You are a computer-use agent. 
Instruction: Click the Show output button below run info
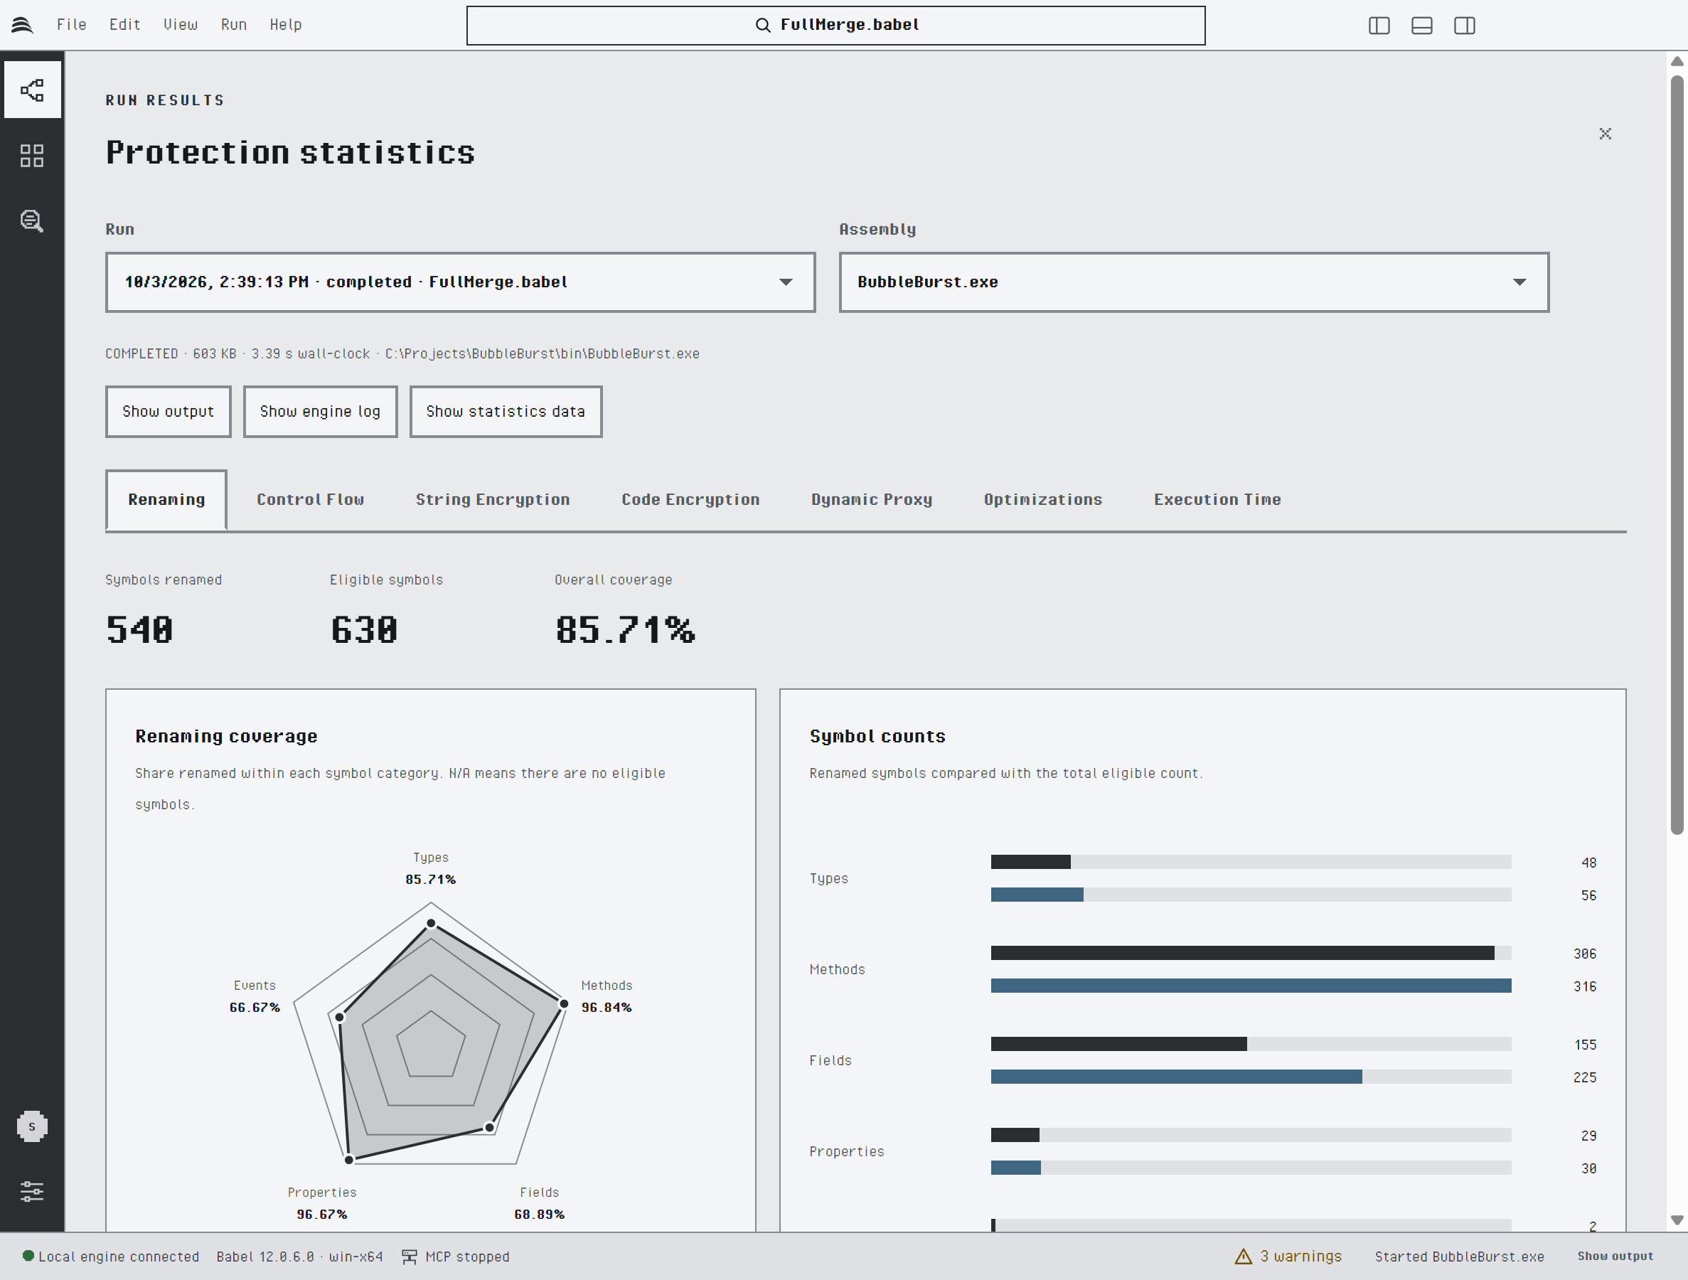coord(168,412)
